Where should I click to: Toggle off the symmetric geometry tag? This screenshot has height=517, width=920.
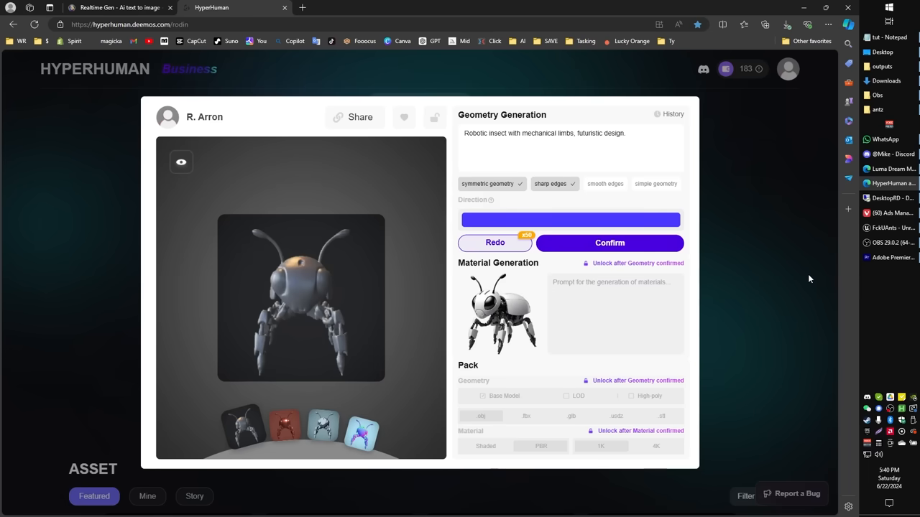[492, 183]
